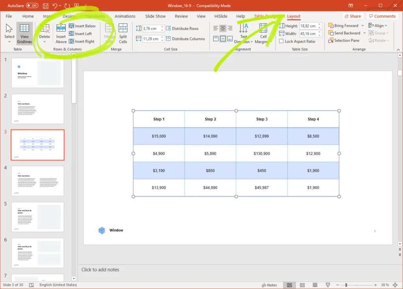403x289 pixels.
Task: Open Align dropdown in Arrange group
Action: (378, 26)
